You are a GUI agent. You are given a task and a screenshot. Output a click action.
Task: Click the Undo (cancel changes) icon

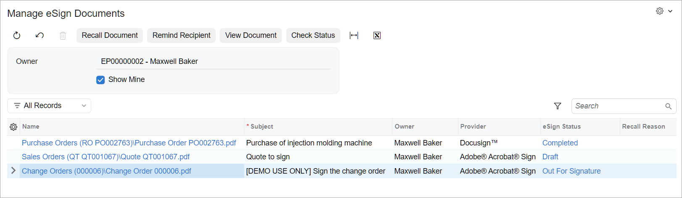point(40,35)
